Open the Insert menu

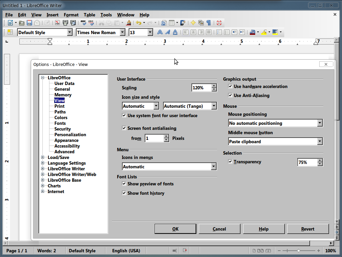click(x=52, y=15)
